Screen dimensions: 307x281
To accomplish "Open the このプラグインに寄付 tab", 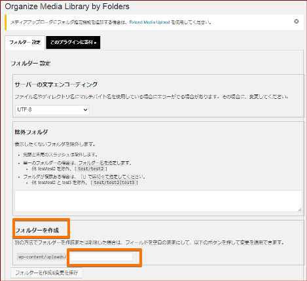I will click(x=73, y=43).
